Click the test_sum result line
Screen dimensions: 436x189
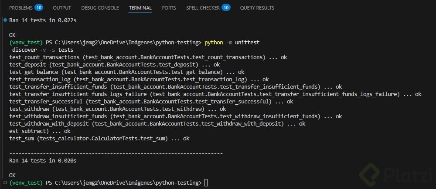(99, 139)
